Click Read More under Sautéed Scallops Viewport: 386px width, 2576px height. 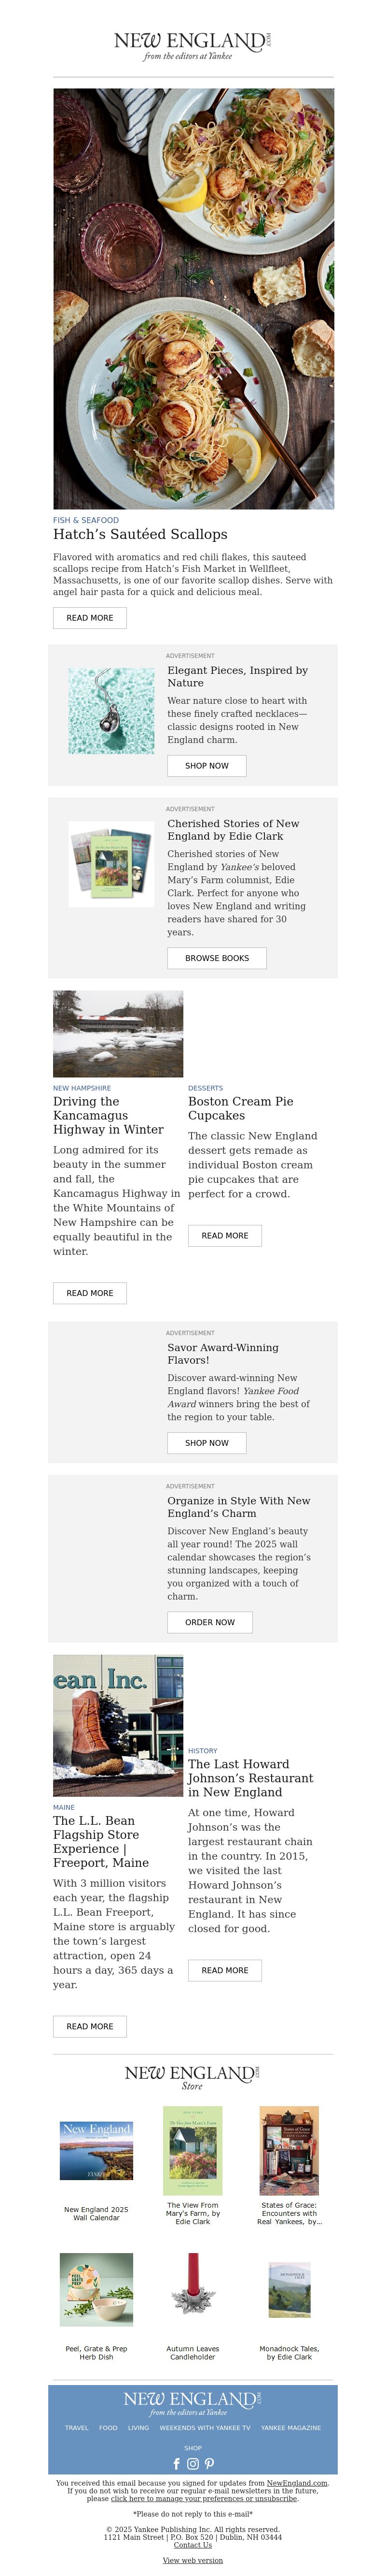[x=90, y=618]
